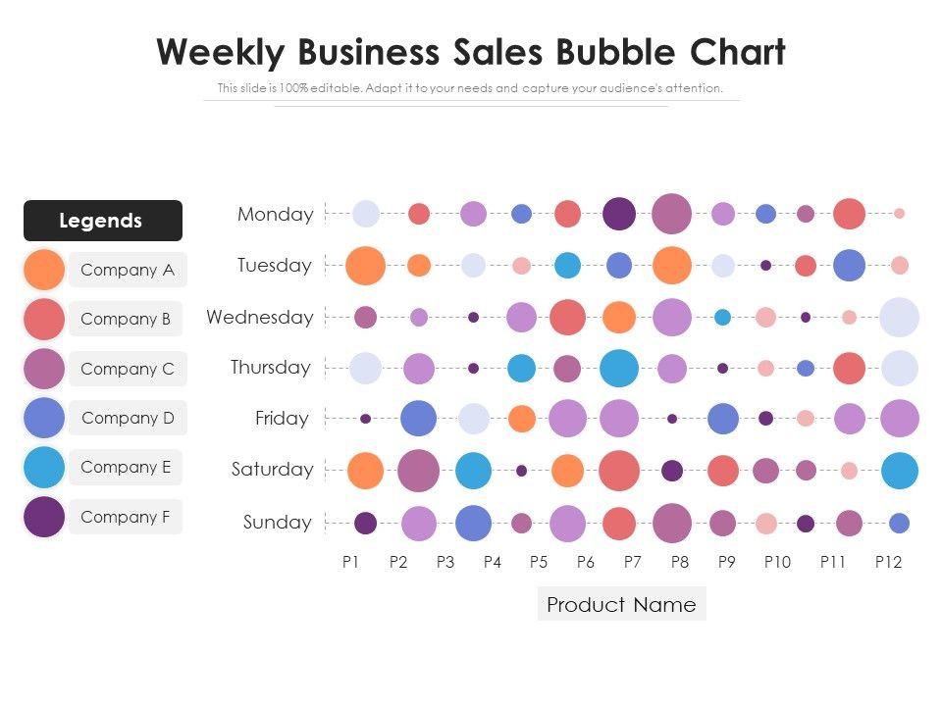
Task: Select the Monday row label
Action: (276, 214)
